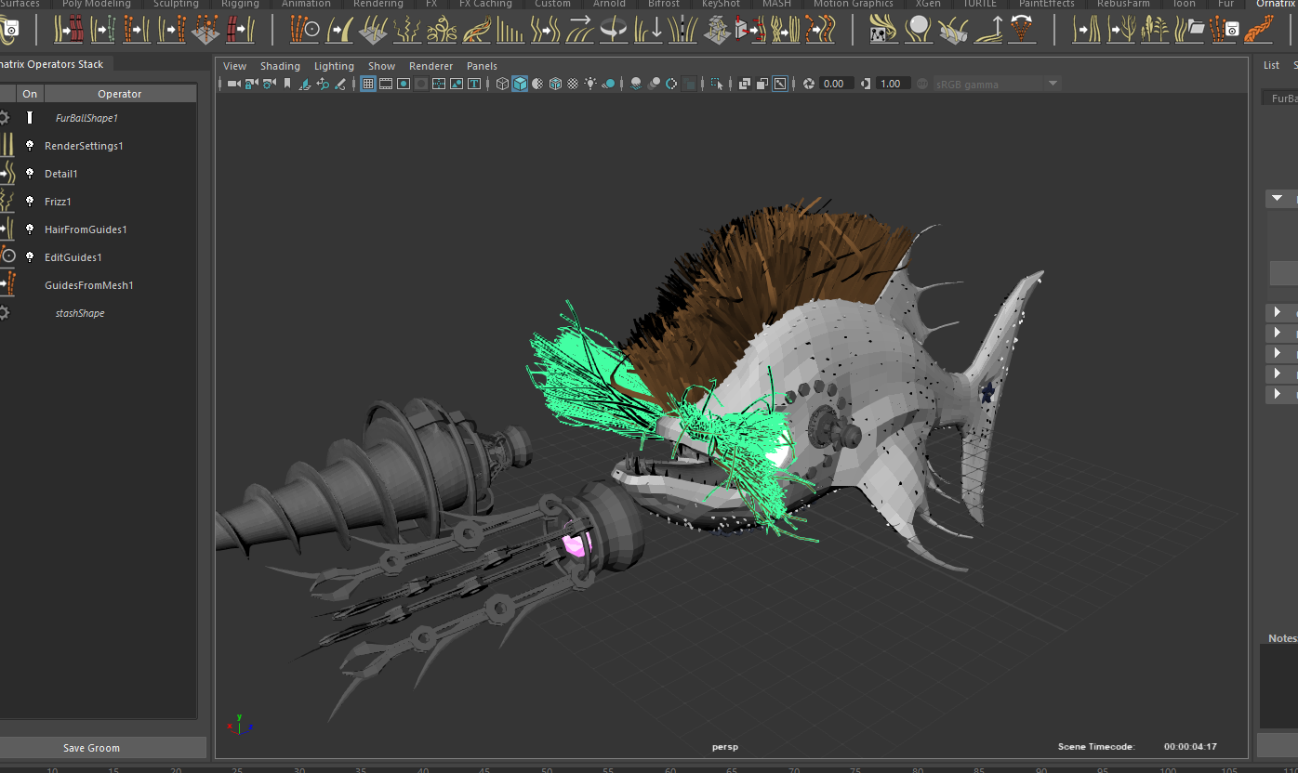The height and width of the screenshot is (773, 1298).
Task: Select the EditGuides1 operator in stack
Action: [x=73, y=257]
